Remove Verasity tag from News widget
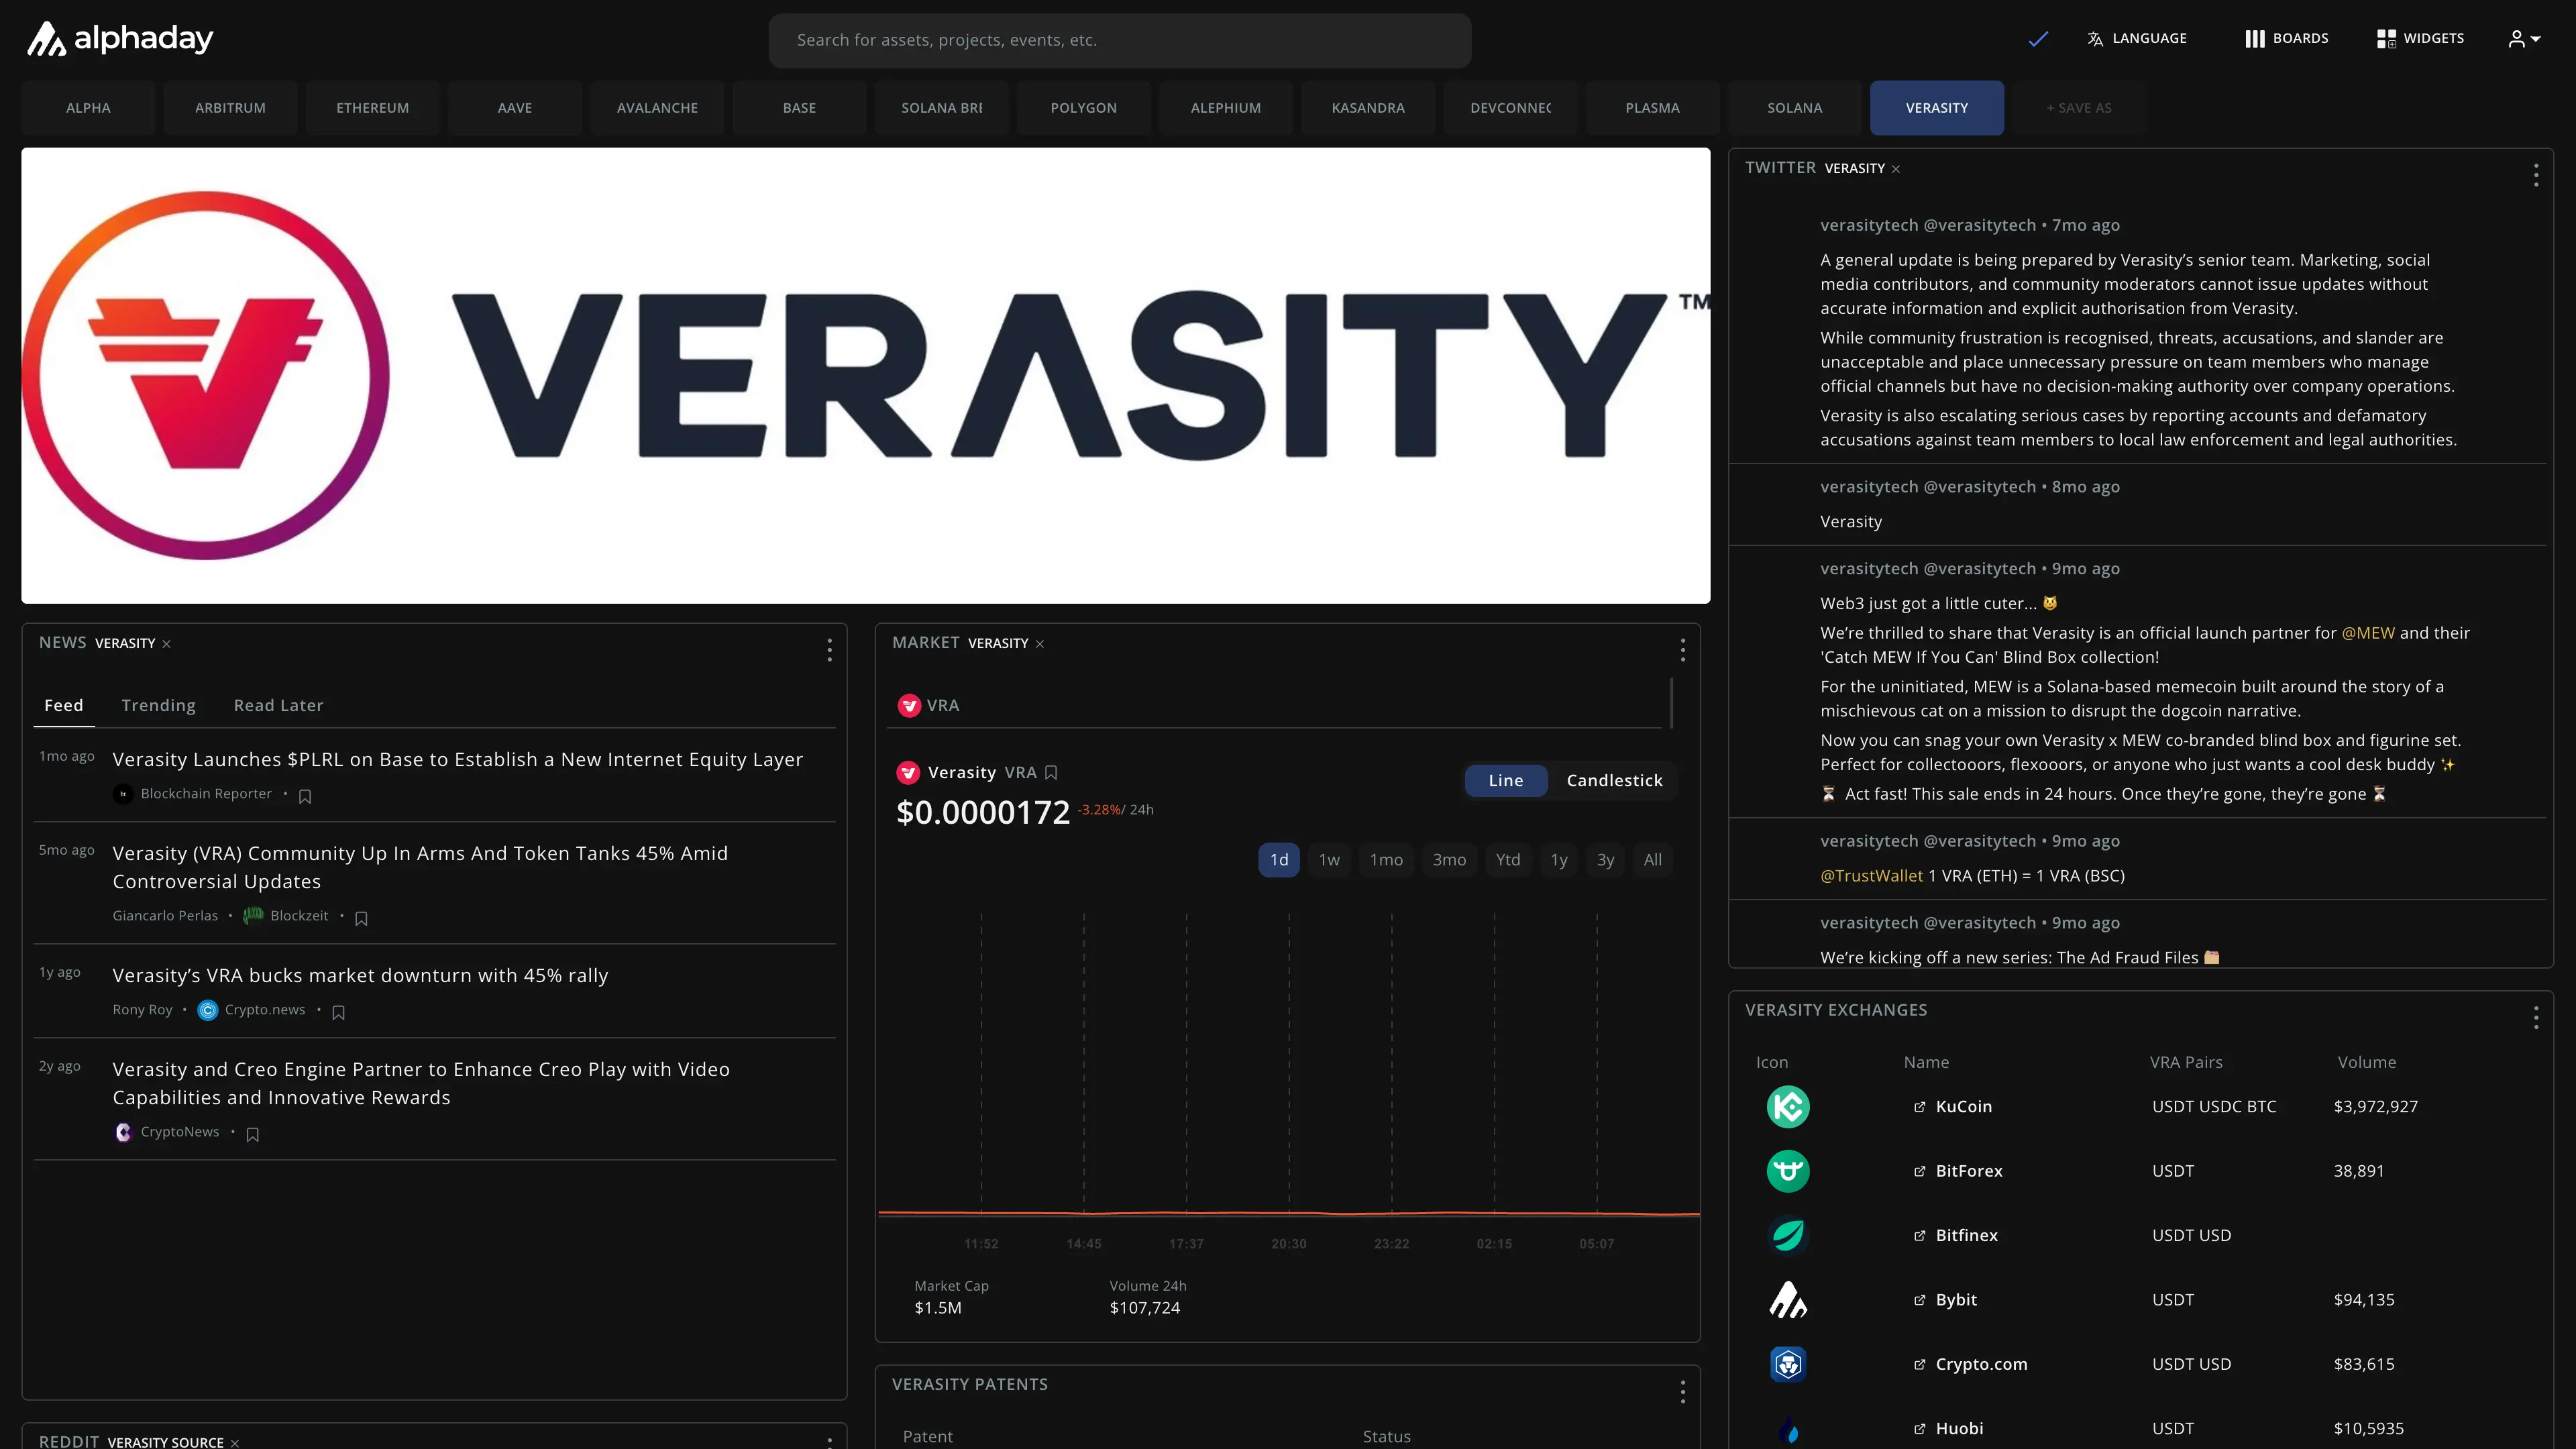The width and height of the screenshot is (2576, 1449). click(167, 644)
